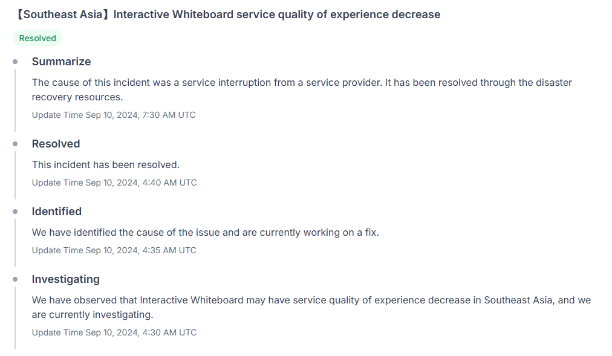Image resolution: width=612 pixels, height=356 pixels.
Task: Click the 'currently investigating' description text
Action: point(311,307)
